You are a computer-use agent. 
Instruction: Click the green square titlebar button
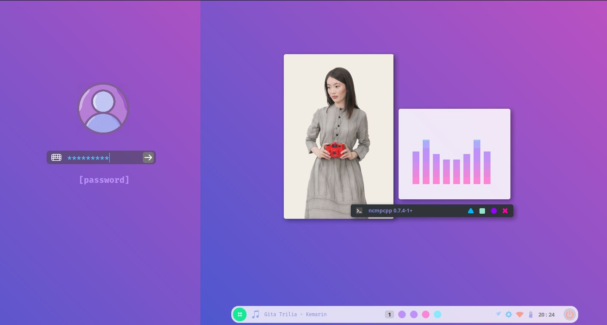[482, 211]
